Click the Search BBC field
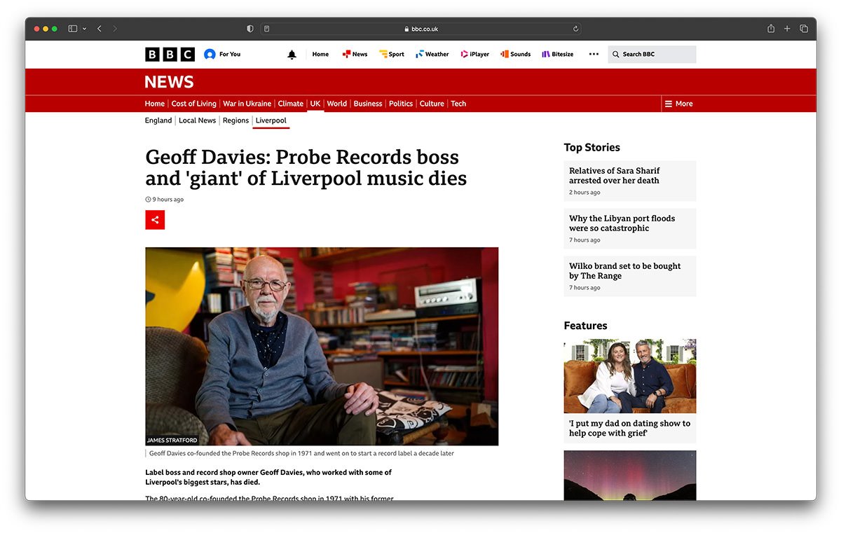Viewport: 841px width, 533px height. pos(652,54)
